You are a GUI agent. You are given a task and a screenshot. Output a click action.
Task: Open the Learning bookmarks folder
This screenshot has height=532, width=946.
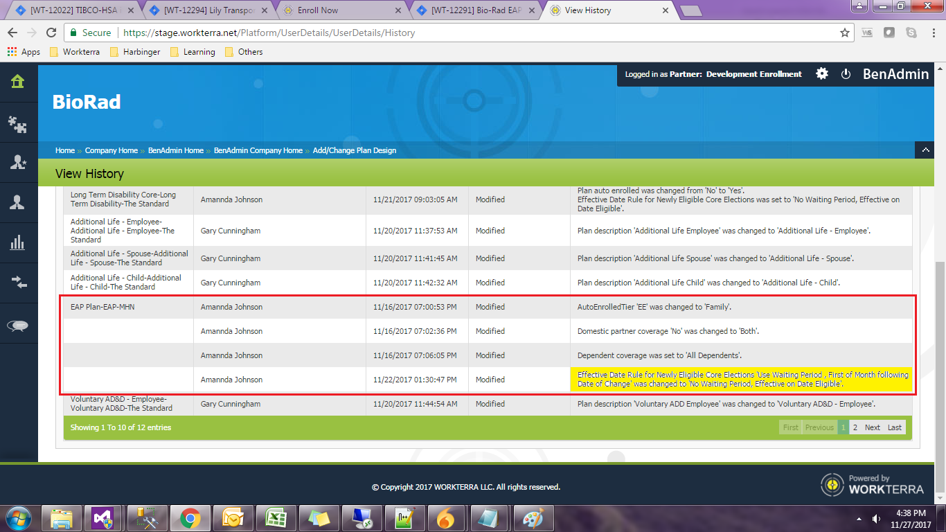192,52
